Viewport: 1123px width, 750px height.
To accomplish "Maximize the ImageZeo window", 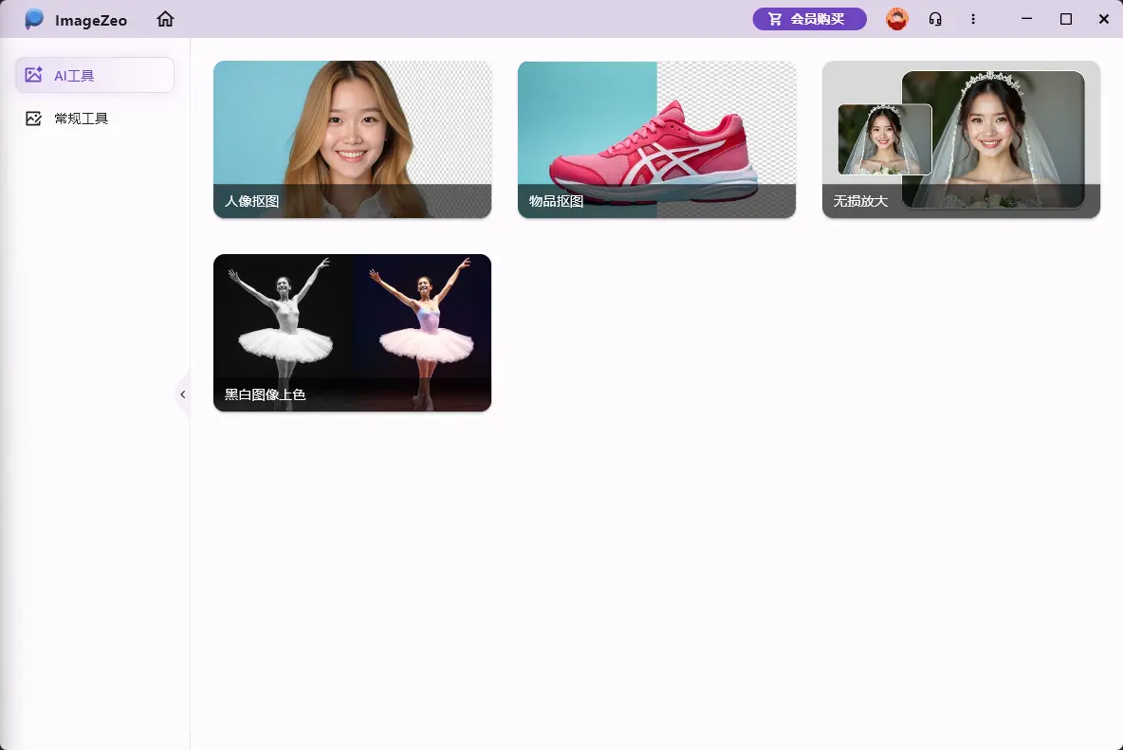I will [1066, 19].
